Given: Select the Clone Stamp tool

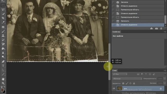Looking at the screenshot, I should click(x=3, y=36).
